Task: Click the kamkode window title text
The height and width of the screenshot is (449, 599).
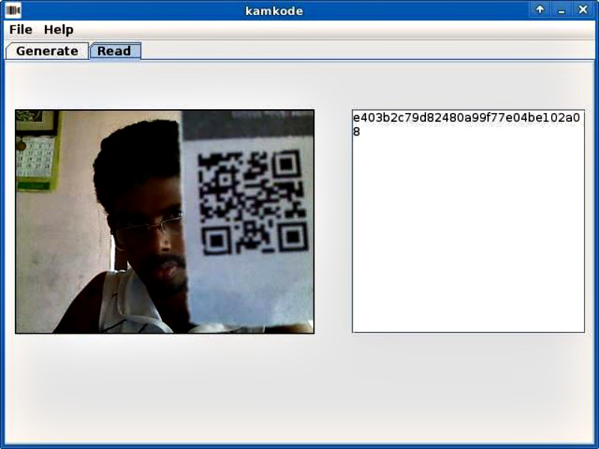Action: pyautogui.click(x=274, y=10)
